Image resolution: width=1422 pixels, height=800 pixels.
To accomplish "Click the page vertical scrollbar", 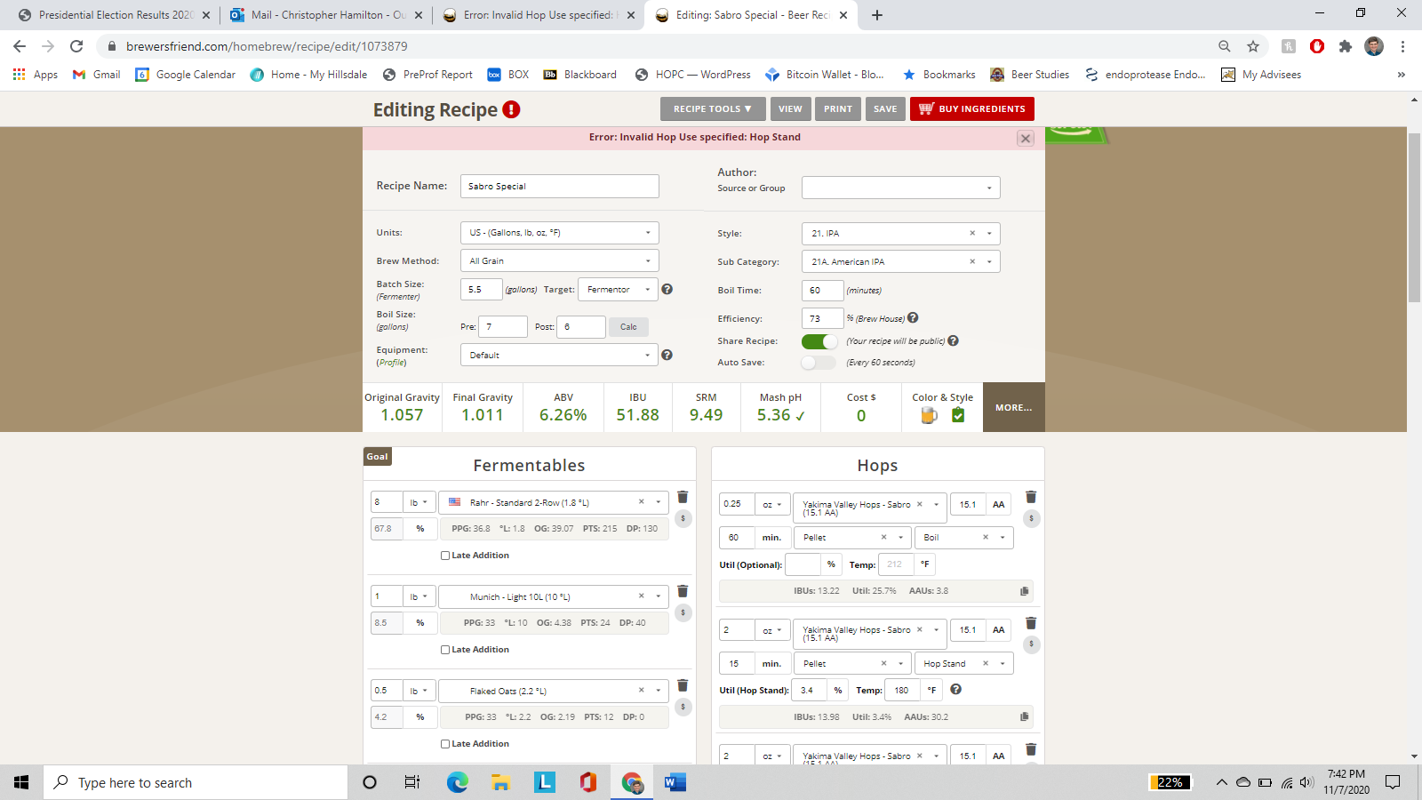I will click(1414, 218).
